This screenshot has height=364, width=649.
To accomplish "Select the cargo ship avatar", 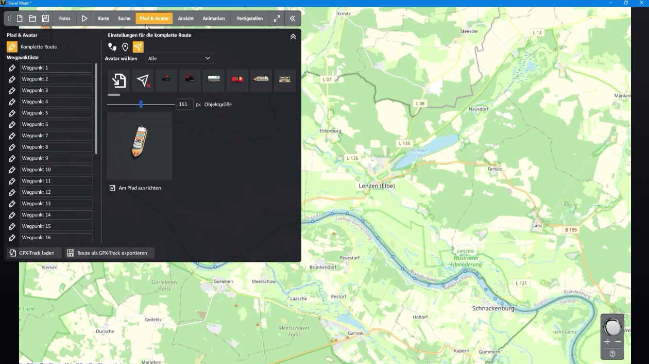I will 261,80.
